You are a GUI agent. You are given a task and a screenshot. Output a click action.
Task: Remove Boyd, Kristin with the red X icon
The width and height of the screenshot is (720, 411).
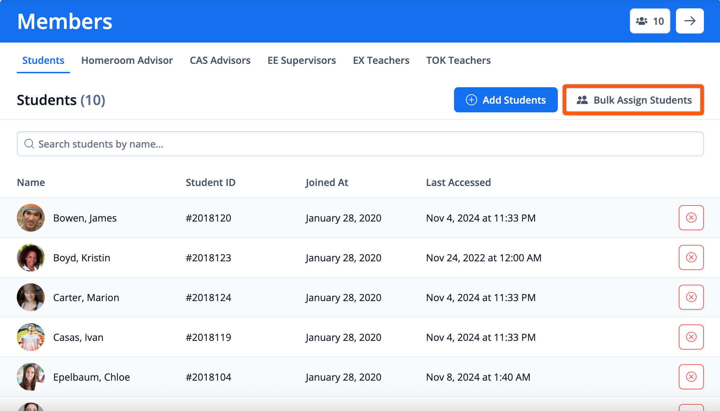[x=691, y=257]
